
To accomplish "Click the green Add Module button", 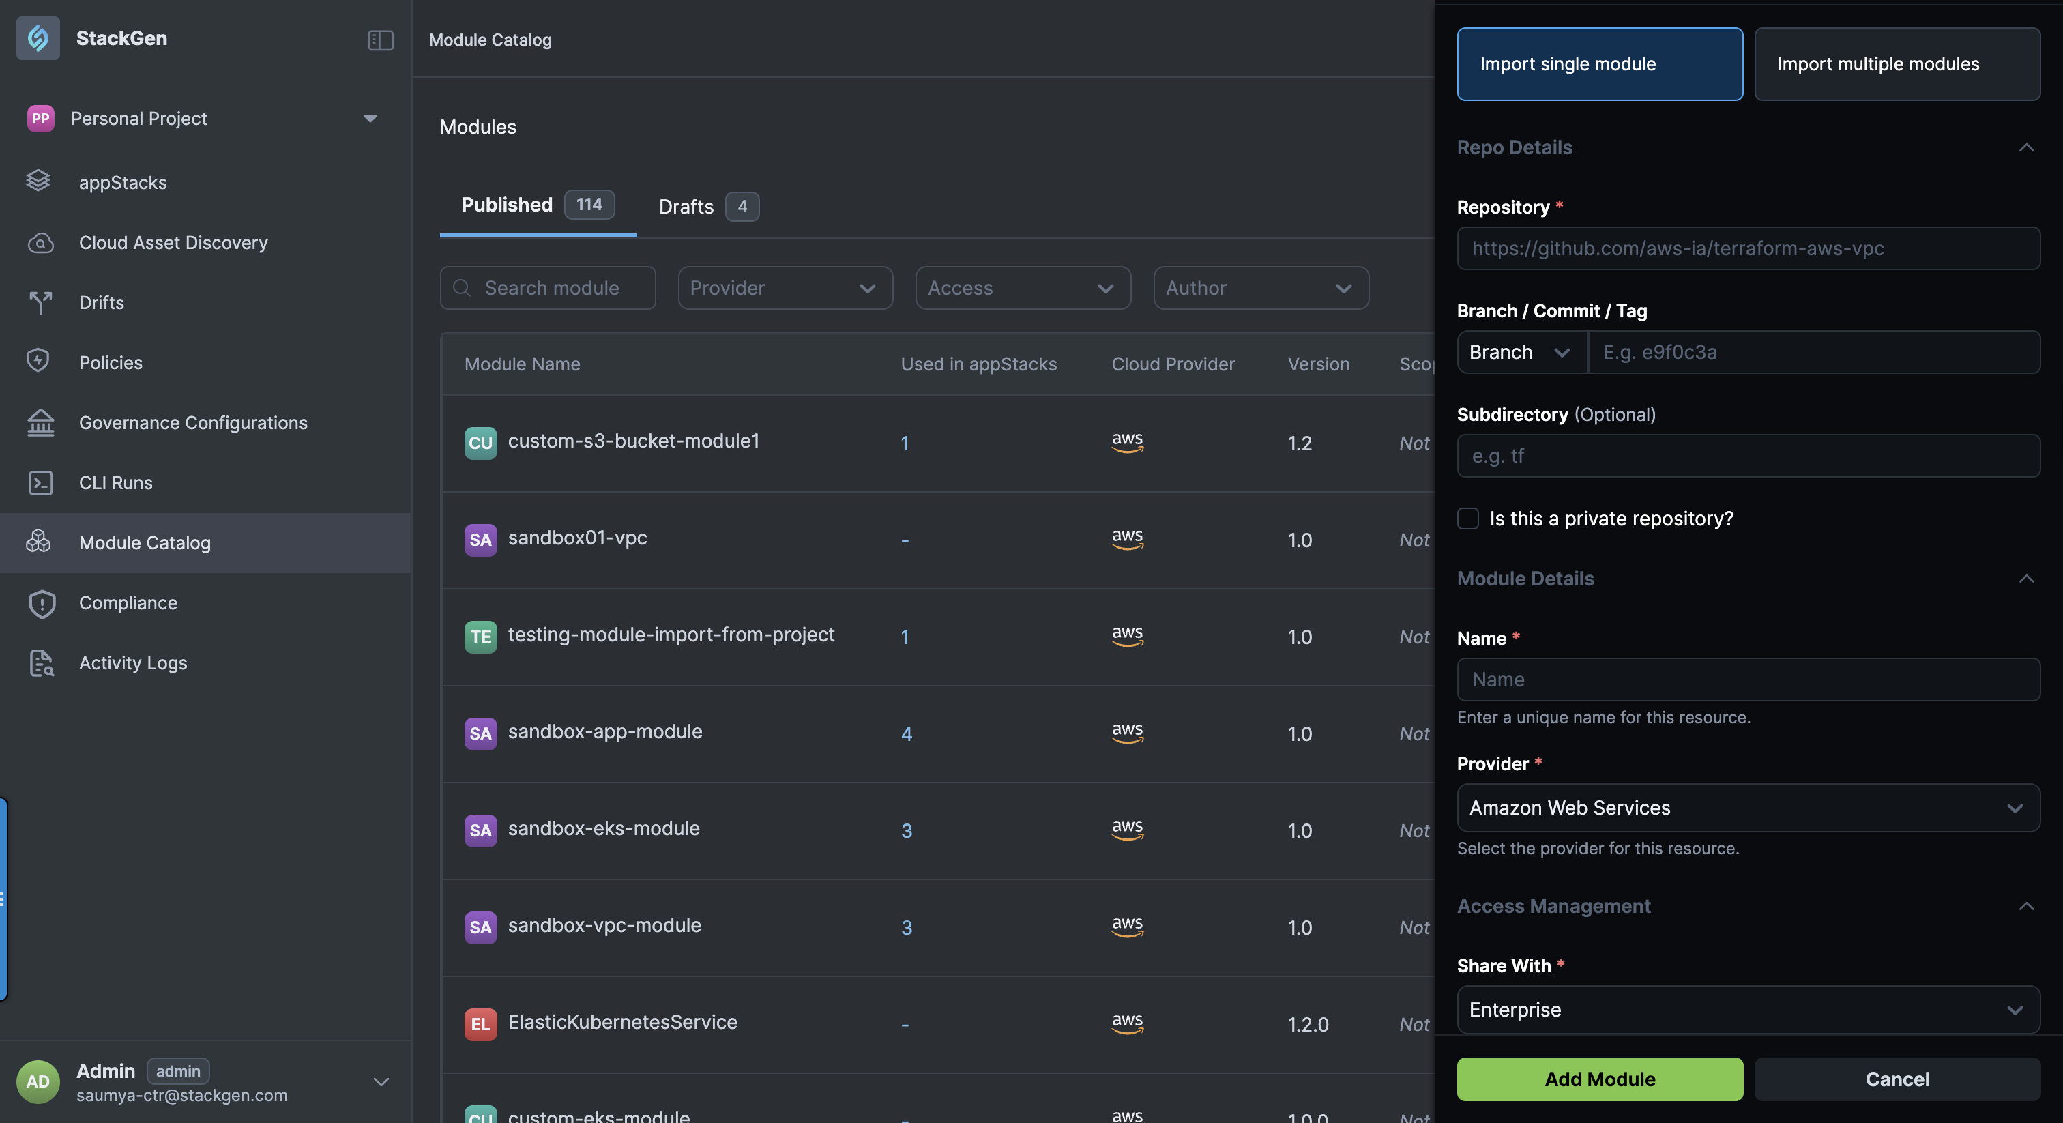I will click(1599, 1078).
